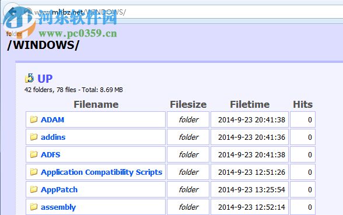The height and width of the screenshot is (215, 343).
Task: Click folder icon beside Application Compatibility Scripts
Action: pos(34,172)
